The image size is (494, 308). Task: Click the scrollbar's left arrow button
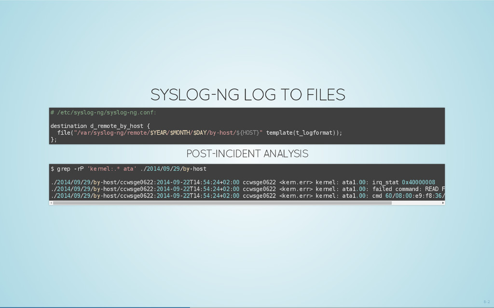[51, 203]
